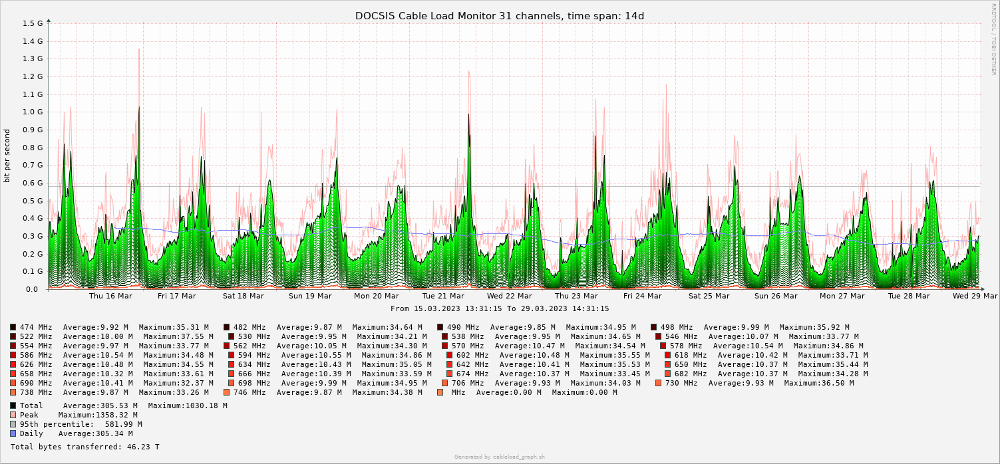Click the pink Peak legend swatch
Image resolution: width=1000 pixels, height=464 pixels.
[x=13, y=415]
